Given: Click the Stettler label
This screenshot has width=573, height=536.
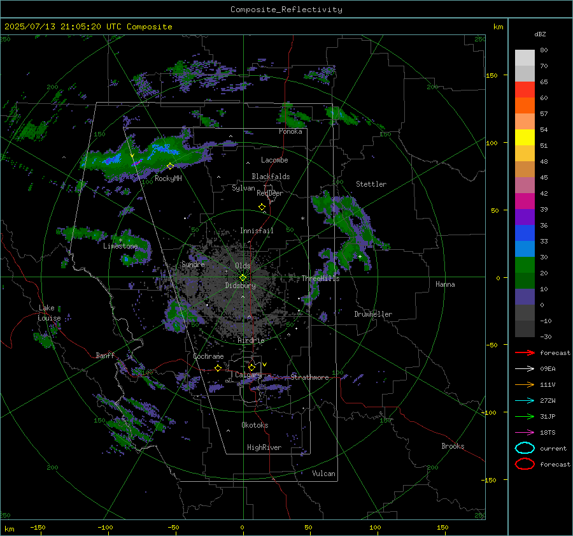Looking at the screenshot, I should point(371,184).
